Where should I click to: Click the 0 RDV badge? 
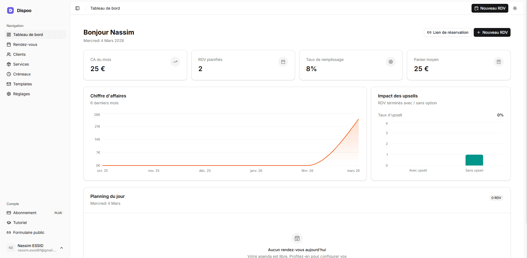(x=496, y=198)
